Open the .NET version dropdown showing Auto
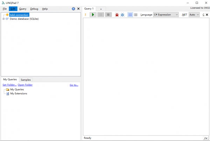This screenshot has height=141, width=210. click(194, 15)
